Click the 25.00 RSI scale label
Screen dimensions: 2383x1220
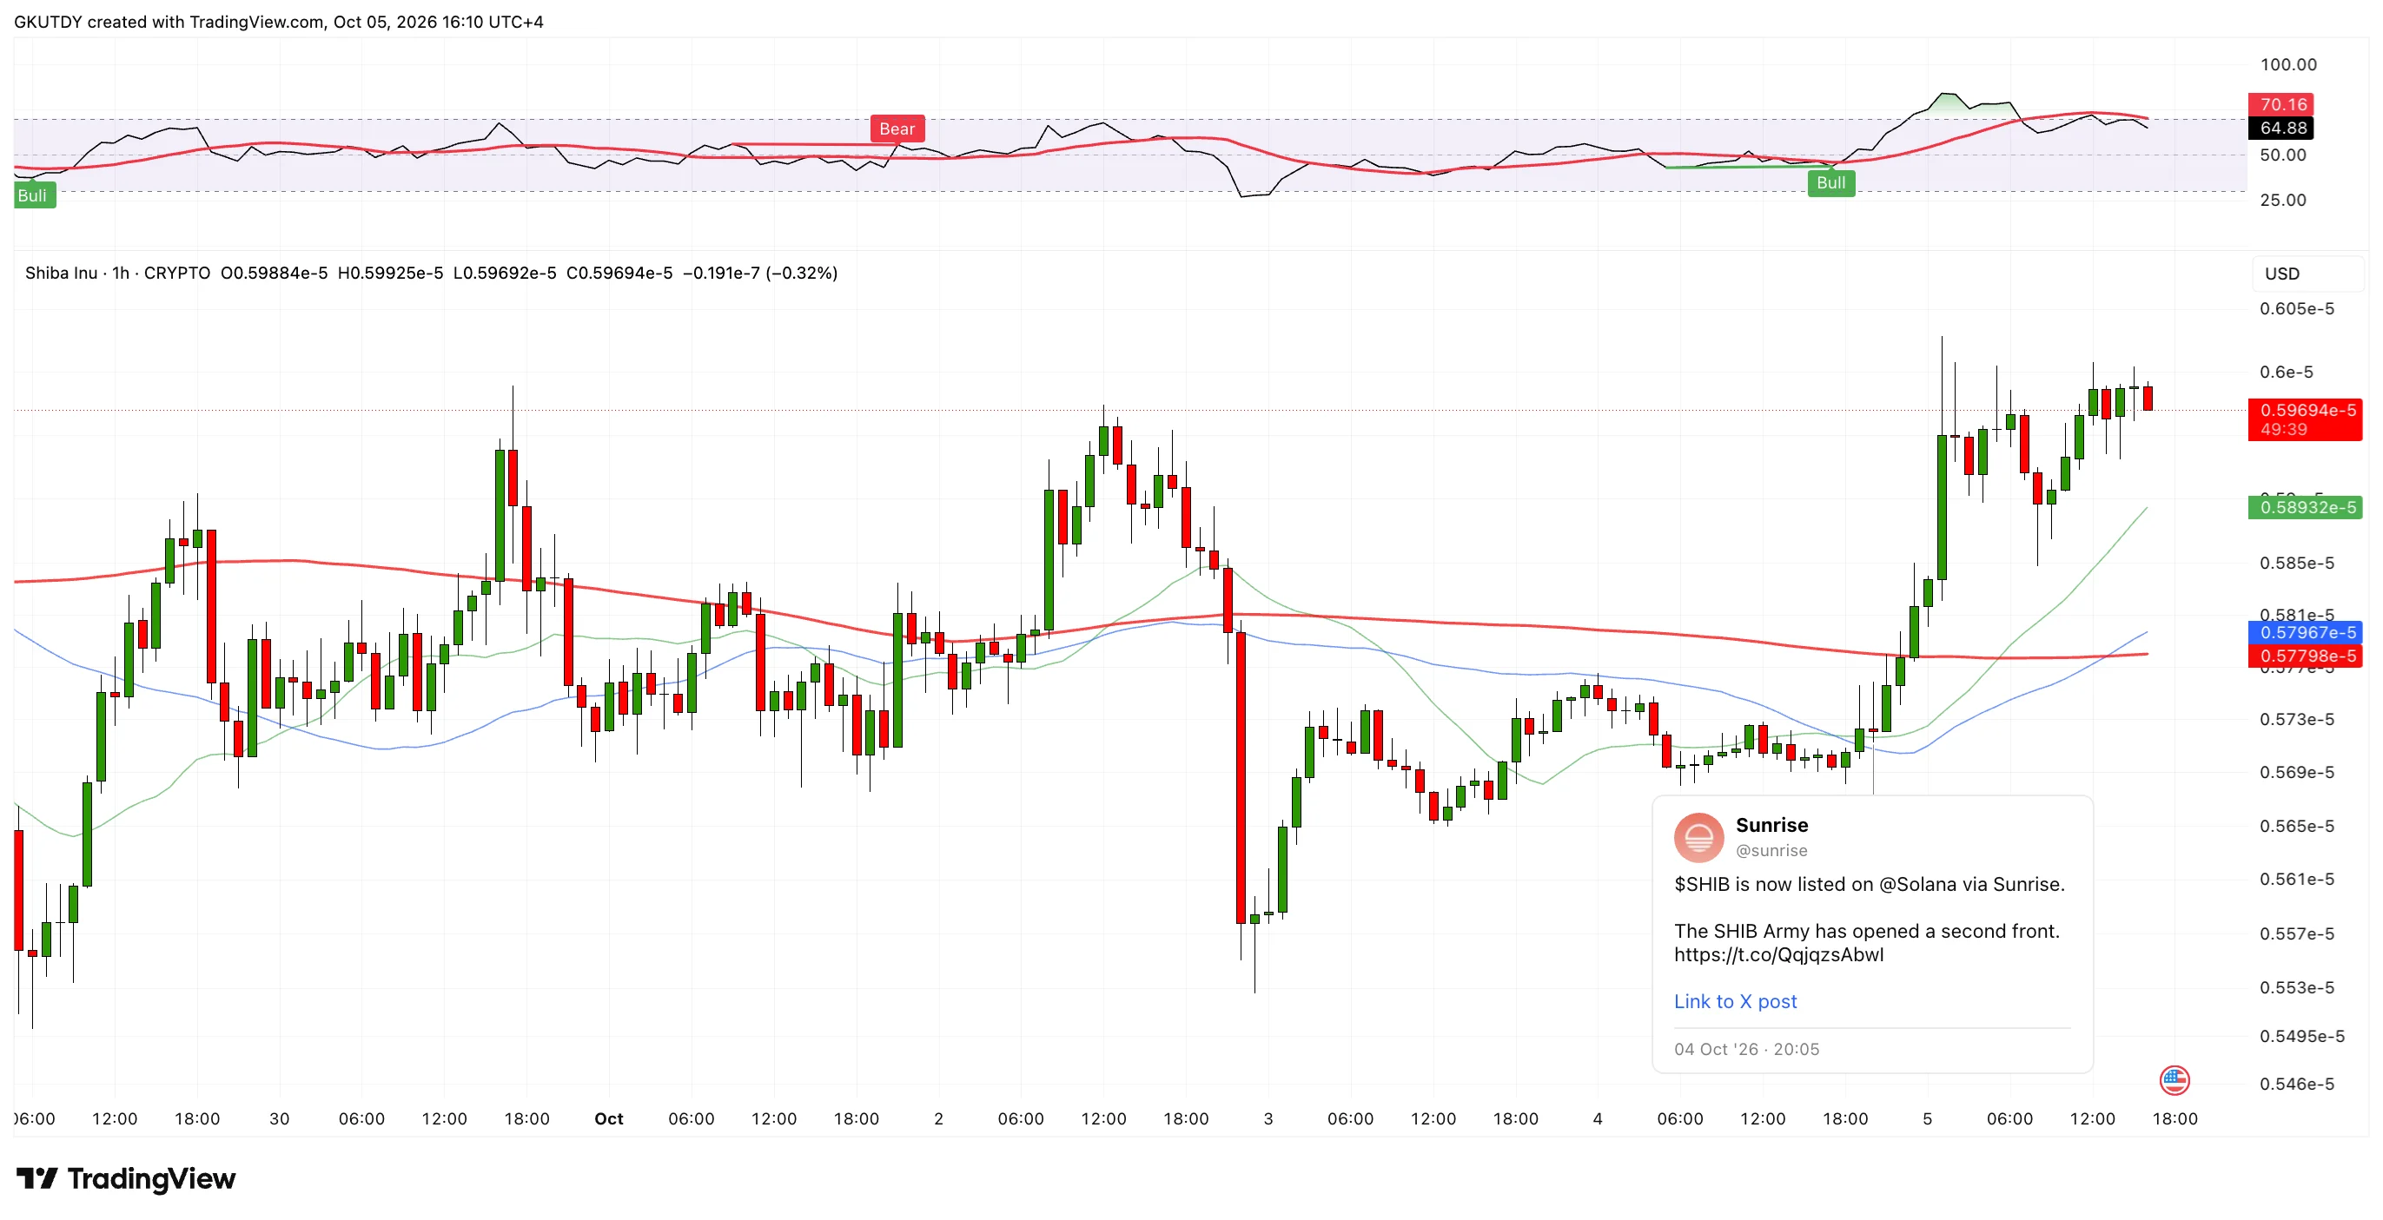pyautogui.click(x=2282, y=200)
